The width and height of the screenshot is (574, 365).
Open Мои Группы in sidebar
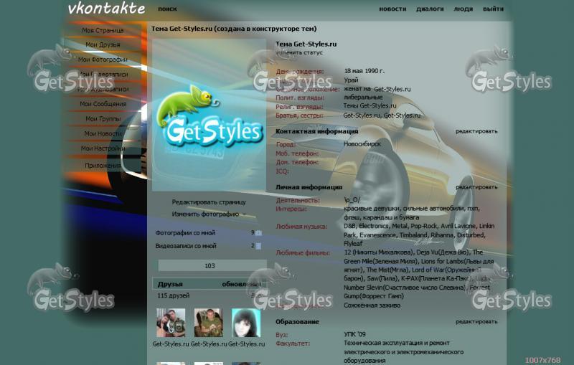point(103,119)
